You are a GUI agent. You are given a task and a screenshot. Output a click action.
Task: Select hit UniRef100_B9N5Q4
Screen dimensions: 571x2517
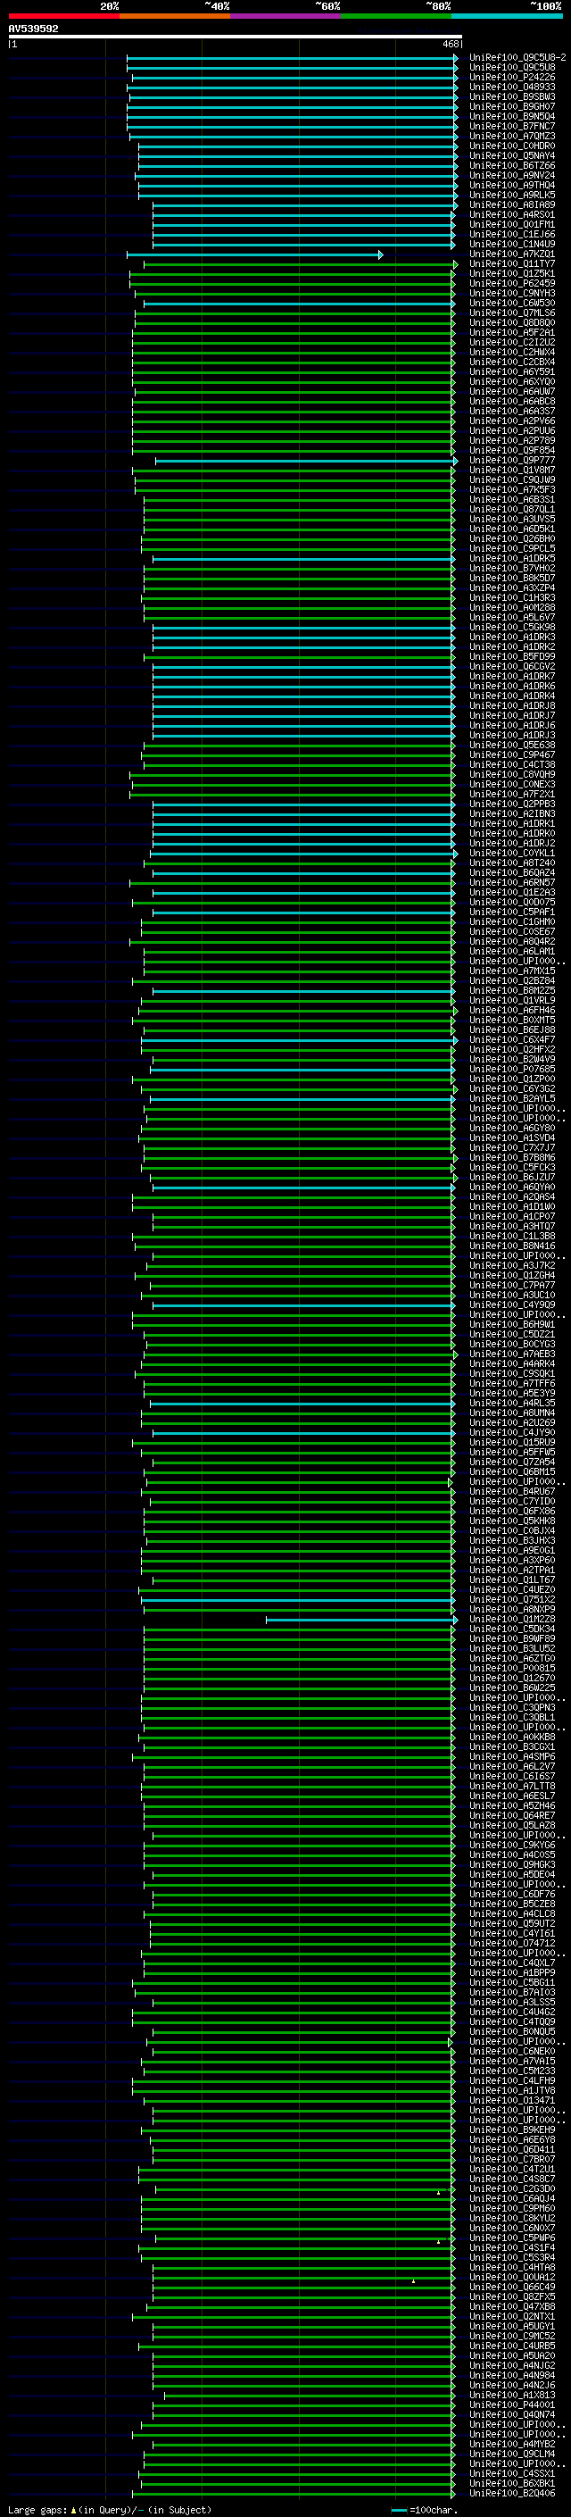coord(512,116)
